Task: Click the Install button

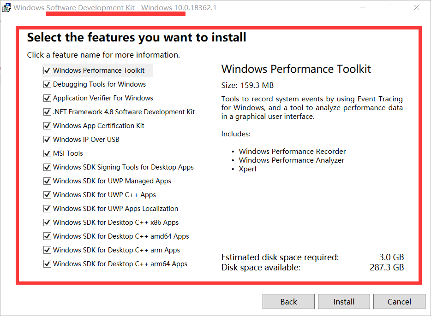Action: 344,301
